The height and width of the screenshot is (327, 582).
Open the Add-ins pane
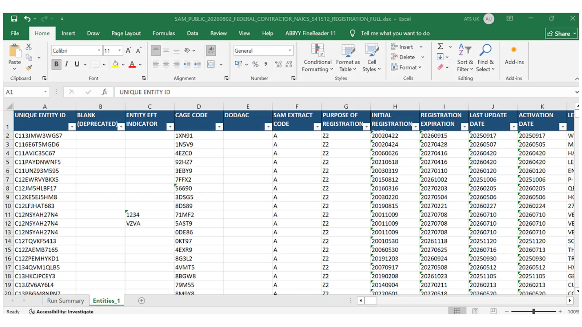[x=514, y=55]
